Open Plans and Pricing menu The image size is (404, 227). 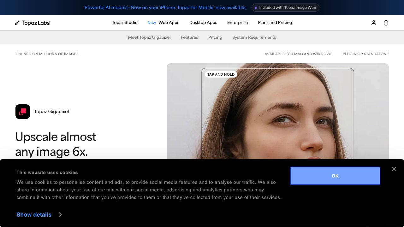tap(275, 23)
